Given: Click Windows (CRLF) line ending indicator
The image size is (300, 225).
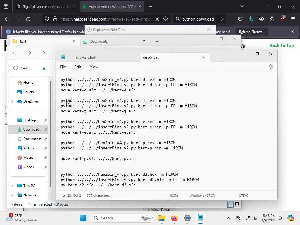Looking at the screenshot, I should point(202,195).
